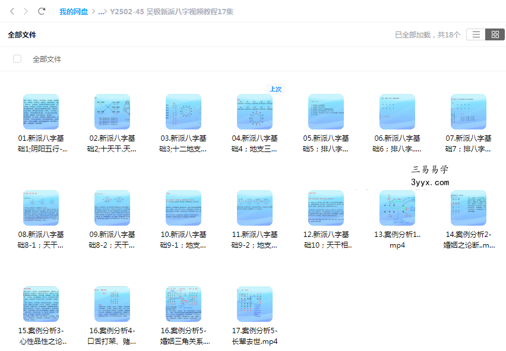The width and height of the screenshot is (506, 351).
Task: Select file name 16.案例分析4-口舌打架、赌
Action: [x=112, y=336]
